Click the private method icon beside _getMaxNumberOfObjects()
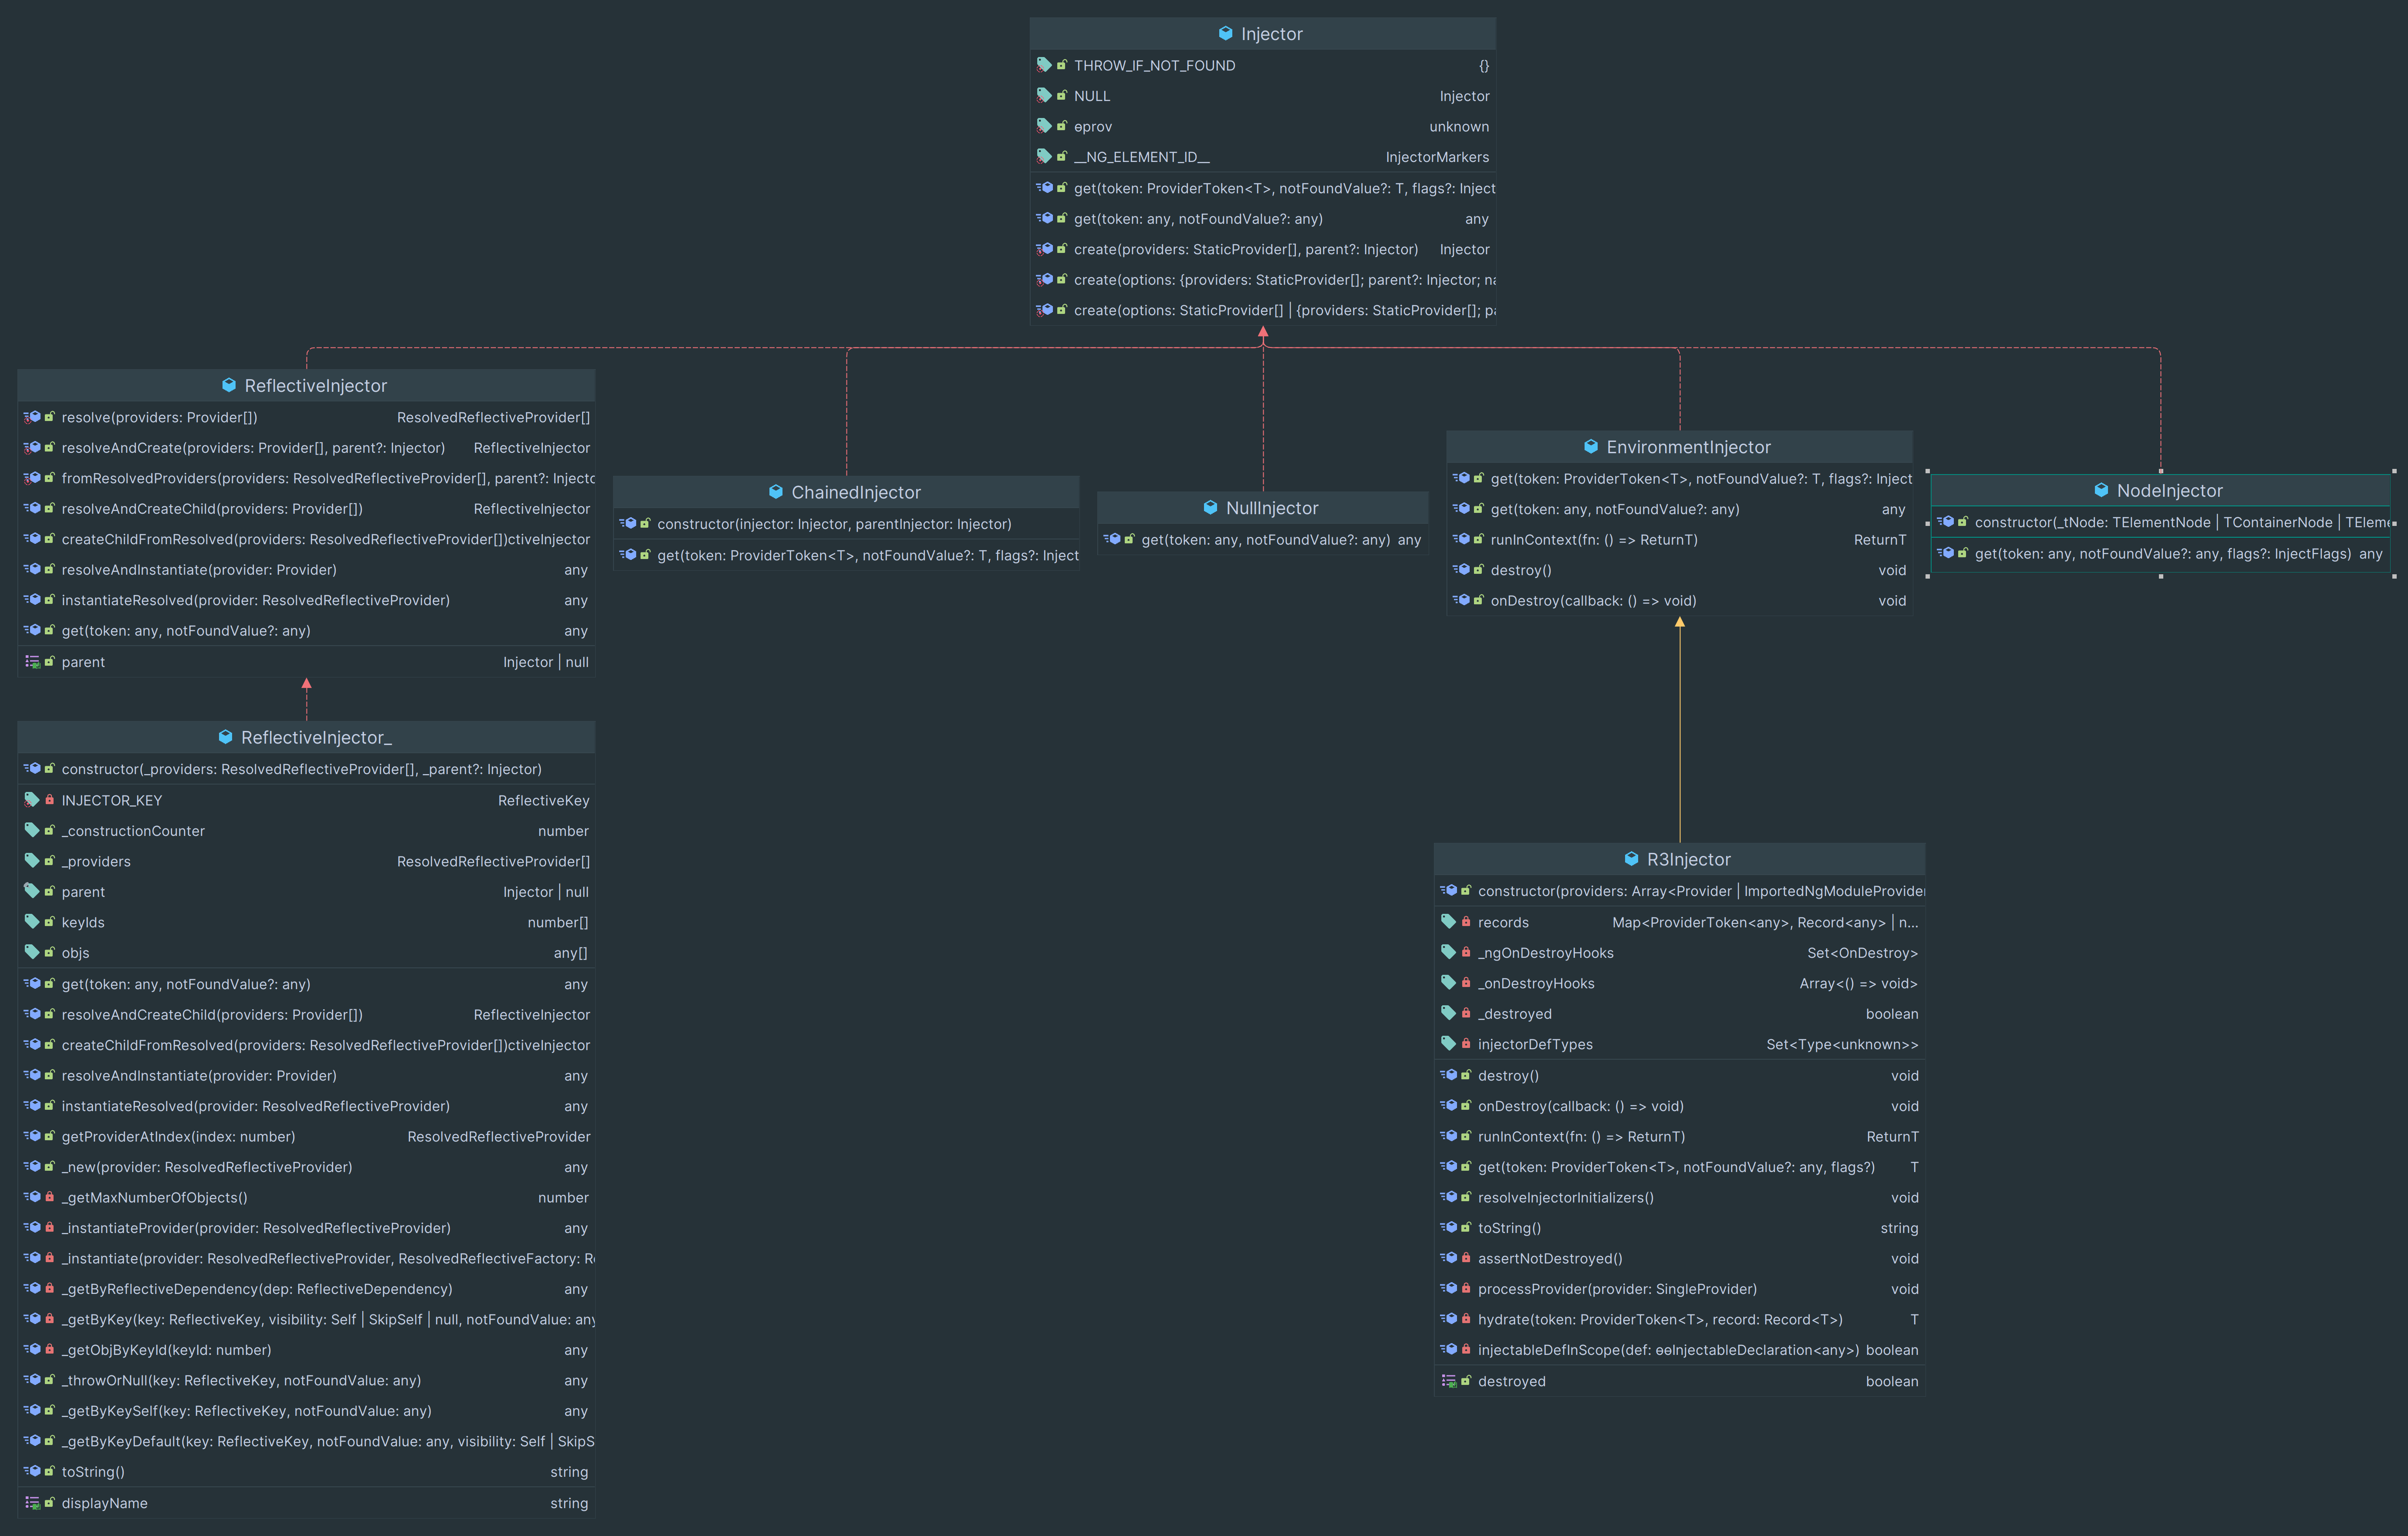The image size is (2408, 1536). tap(32, 1197)
